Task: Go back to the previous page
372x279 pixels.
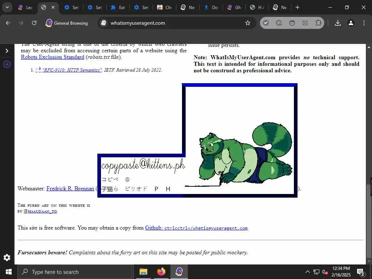Action: click(x=8, y=23)
